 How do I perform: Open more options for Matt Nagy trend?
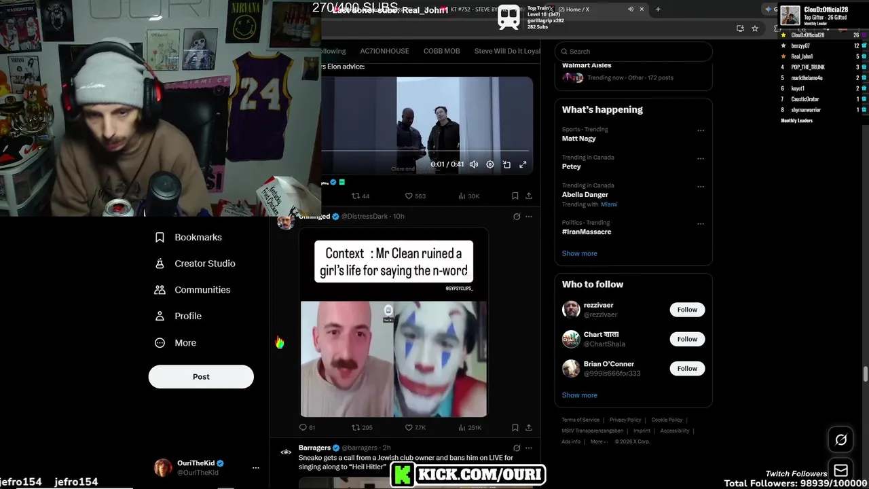point(701,130)
